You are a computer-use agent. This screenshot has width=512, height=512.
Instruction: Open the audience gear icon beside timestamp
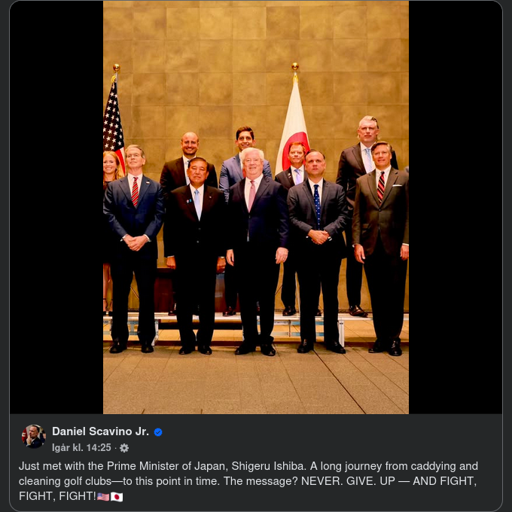click(x=124, y=448)
